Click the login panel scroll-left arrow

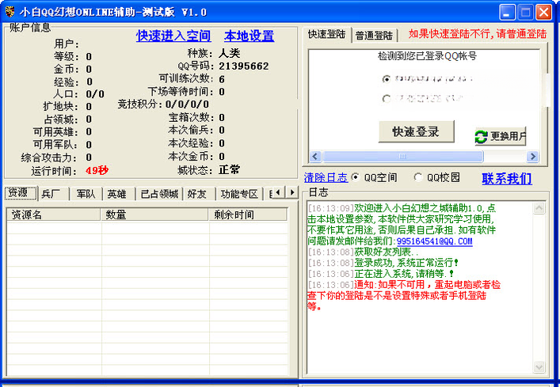[315, 156]
